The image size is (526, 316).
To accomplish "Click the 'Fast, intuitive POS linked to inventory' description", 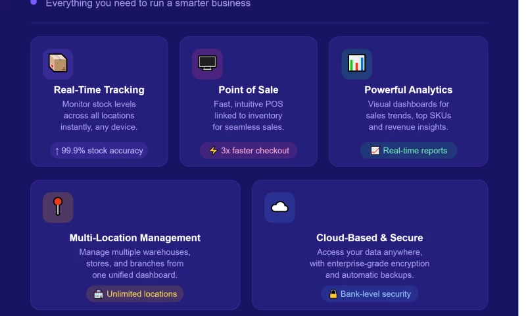I will [249, 115].
